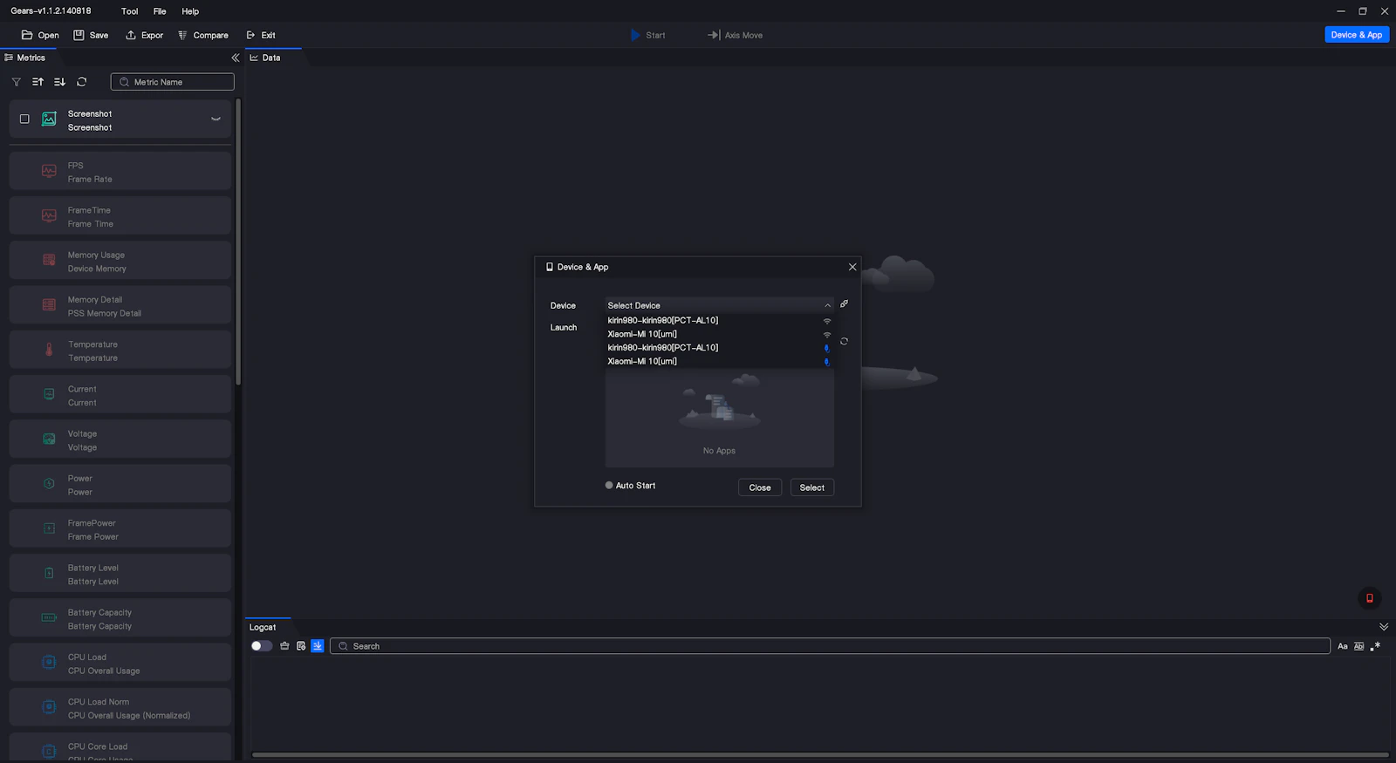Close Device & App dialog with X
This screenshot has height=763, width=1396.
tap(852, 267)
